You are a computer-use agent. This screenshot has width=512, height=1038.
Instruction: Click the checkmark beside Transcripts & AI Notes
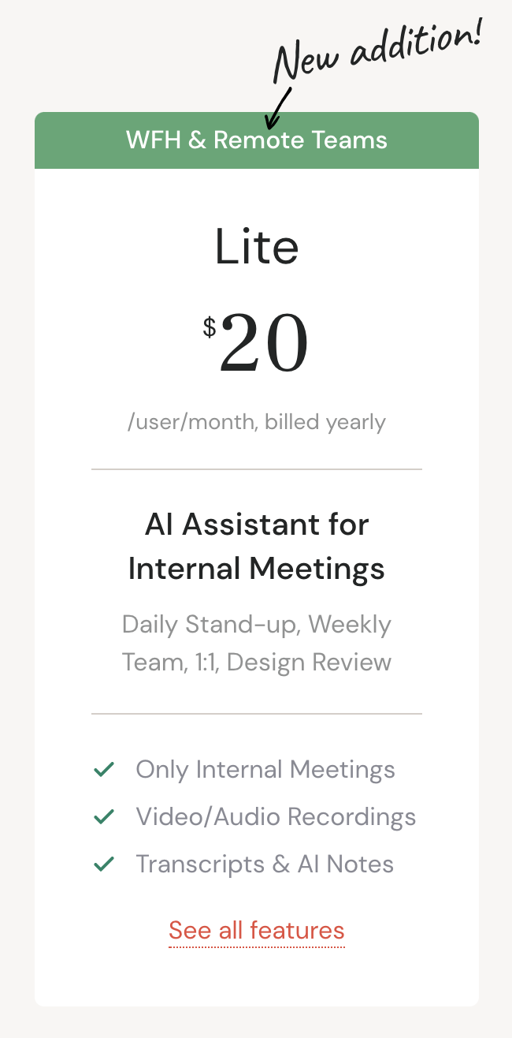[104, 864]
